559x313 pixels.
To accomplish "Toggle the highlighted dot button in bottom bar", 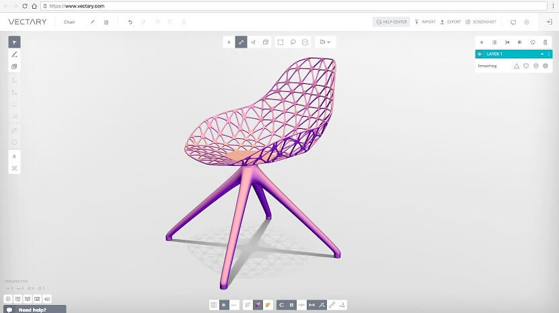I will (x=224, y=305).
